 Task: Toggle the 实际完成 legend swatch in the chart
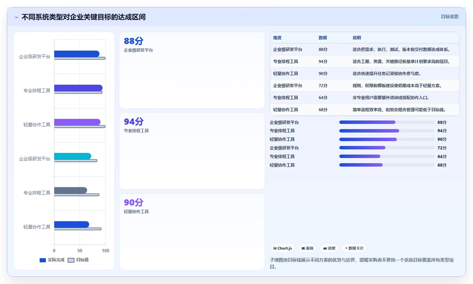[43, 260]
